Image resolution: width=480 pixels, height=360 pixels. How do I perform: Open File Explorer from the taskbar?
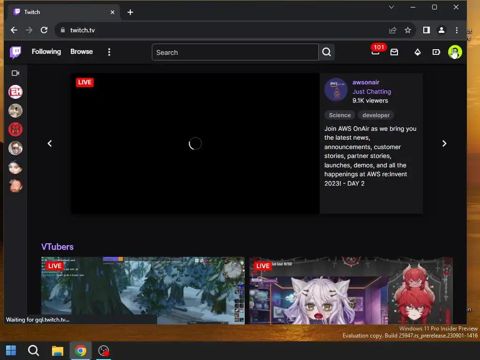point(57,351)
